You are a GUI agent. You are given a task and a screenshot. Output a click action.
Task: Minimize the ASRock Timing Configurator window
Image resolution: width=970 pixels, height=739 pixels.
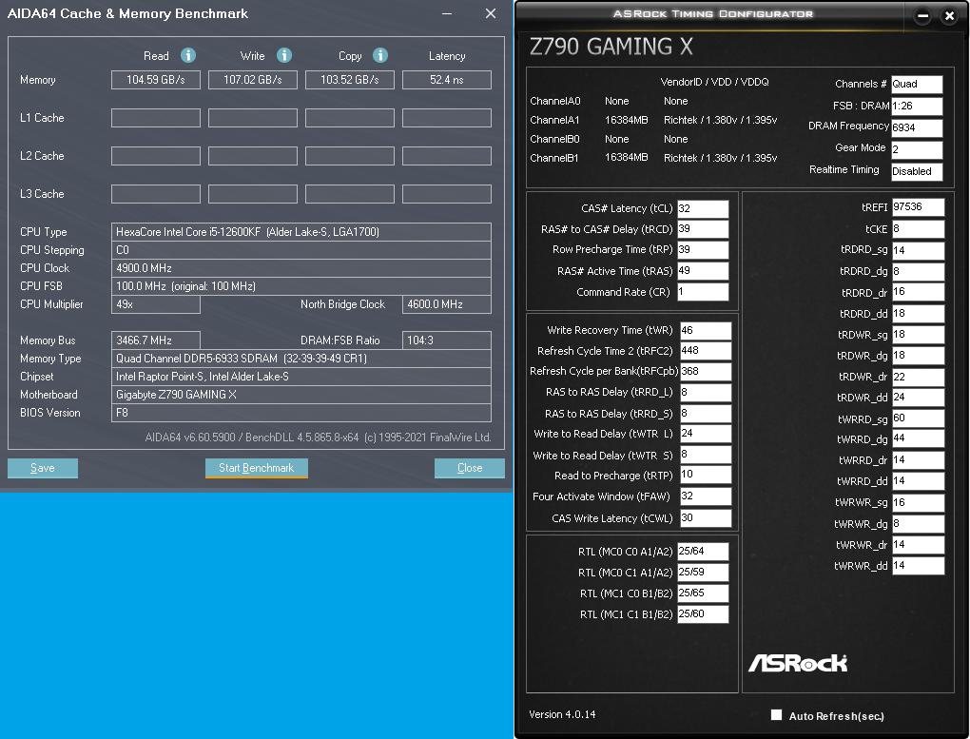coord(922,16)
